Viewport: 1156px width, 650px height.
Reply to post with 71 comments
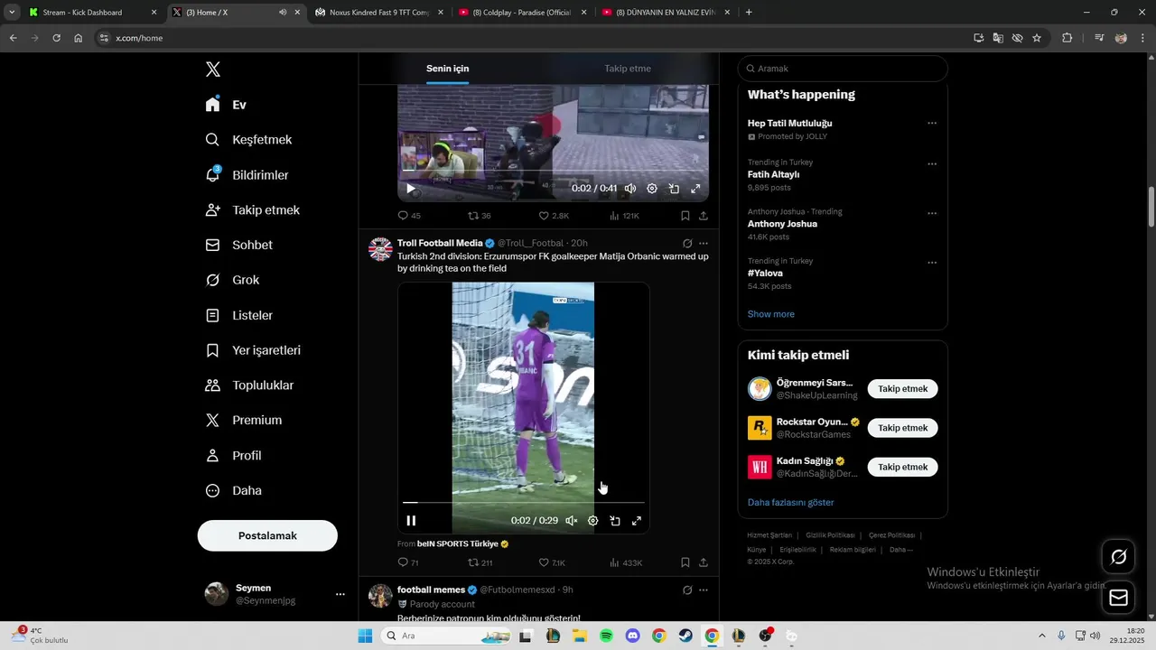[409, 562]
